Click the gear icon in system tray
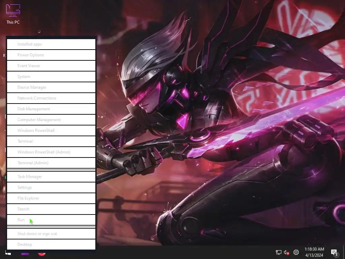The height and width of the screenshot is (259, 345). click(296, 252)
